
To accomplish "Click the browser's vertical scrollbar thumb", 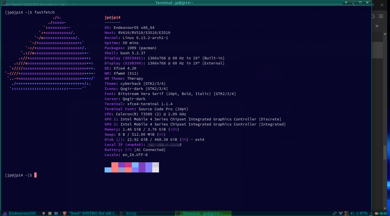I will (x=385, y=152).
